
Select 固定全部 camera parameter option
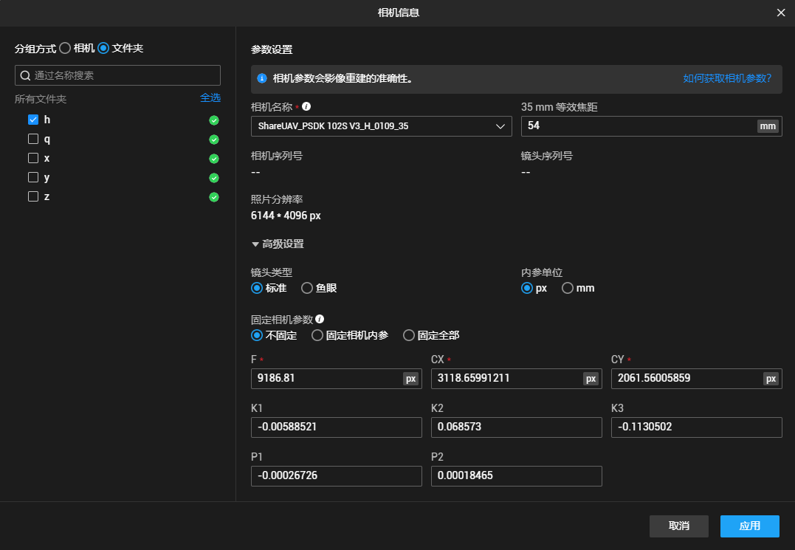409,335
